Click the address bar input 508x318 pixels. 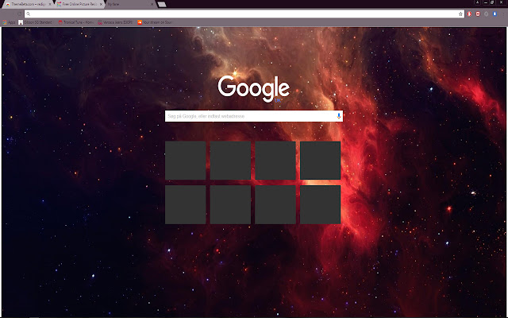244,14
